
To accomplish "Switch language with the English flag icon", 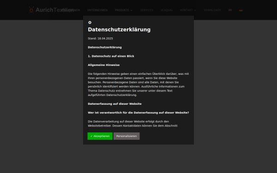I will [x=230, y=10].
